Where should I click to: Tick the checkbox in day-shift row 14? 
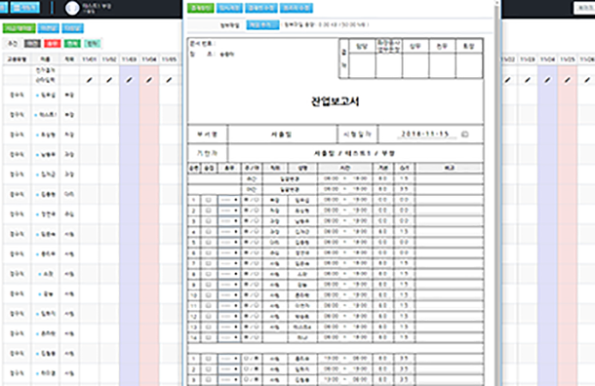tap(209, 337)
